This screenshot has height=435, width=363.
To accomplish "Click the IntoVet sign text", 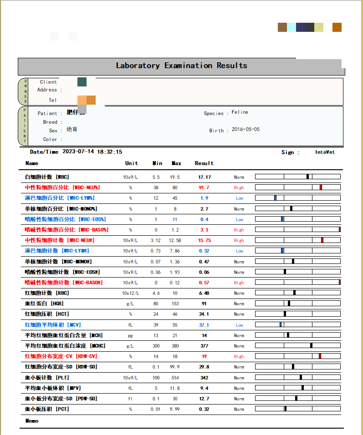I will click(x=325, y=152).
